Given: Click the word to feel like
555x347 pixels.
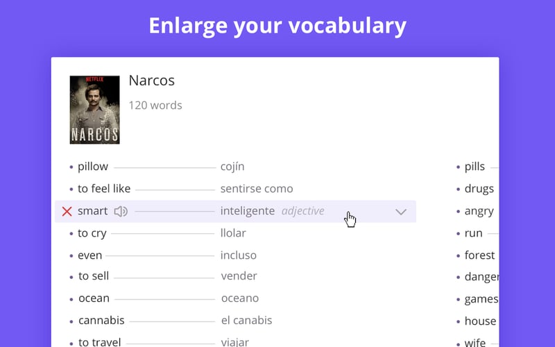Looking at the screenshot, I should tap(104, 189).
